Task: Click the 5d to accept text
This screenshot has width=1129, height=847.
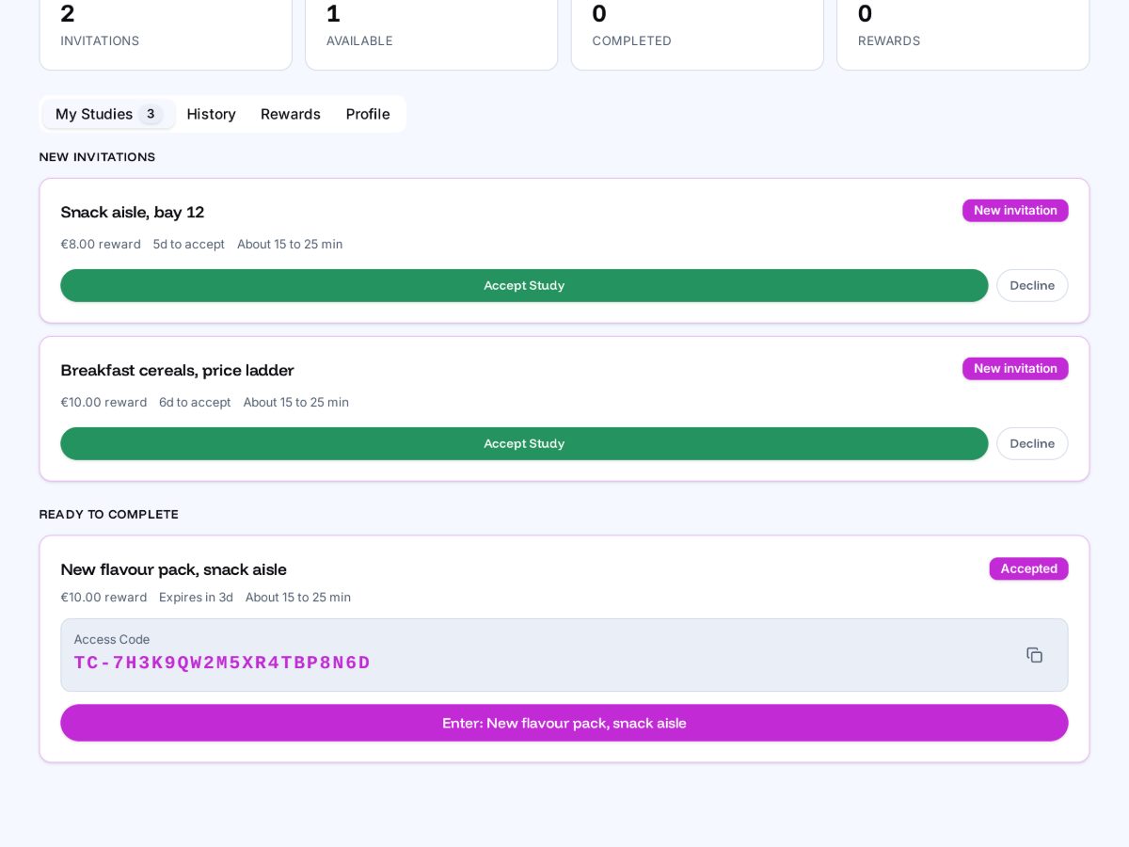Action: tap(189, 244)
